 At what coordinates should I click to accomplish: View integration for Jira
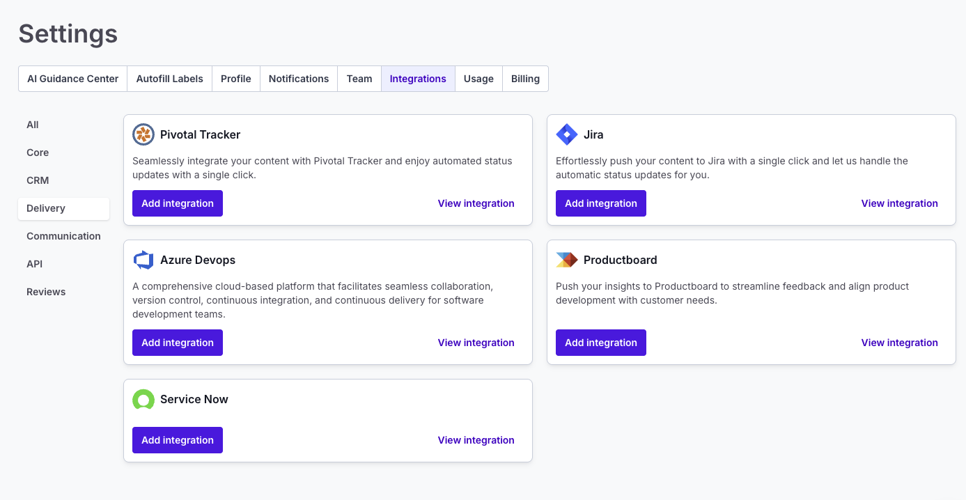(x=900, y=203)
